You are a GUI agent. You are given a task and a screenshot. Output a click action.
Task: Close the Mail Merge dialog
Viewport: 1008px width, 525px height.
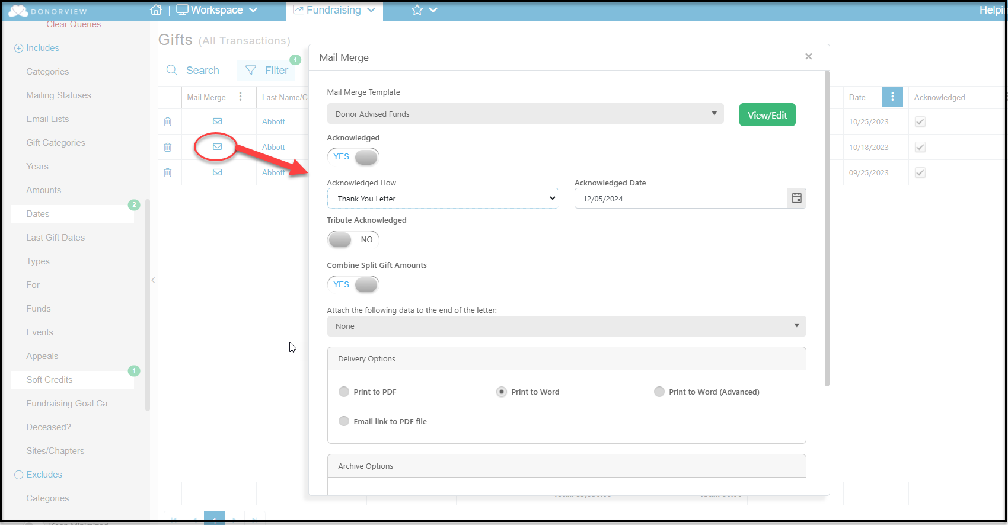[808, 56]
